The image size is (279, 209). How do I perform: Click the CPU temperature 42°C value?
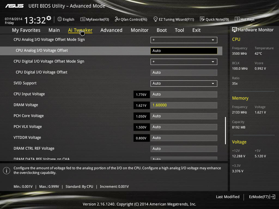(258, 54)
